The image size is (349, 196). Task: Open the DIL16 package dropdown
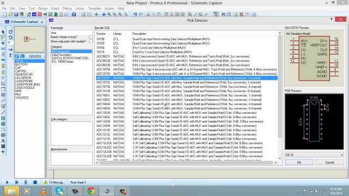314,155
